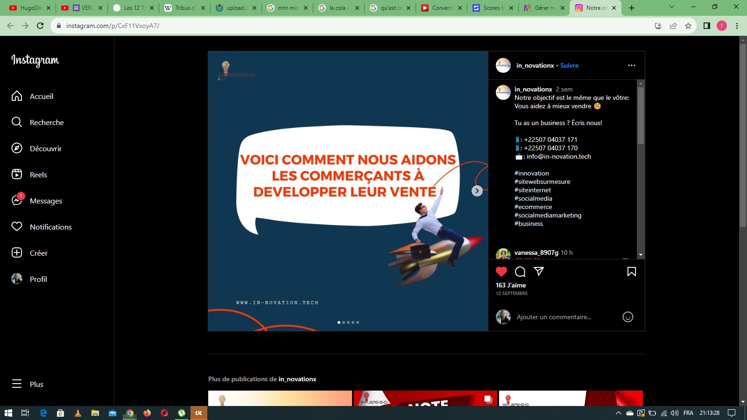Open the emoji picker in comment box
This screenshot has height=420, width=747.
[628, 317]
